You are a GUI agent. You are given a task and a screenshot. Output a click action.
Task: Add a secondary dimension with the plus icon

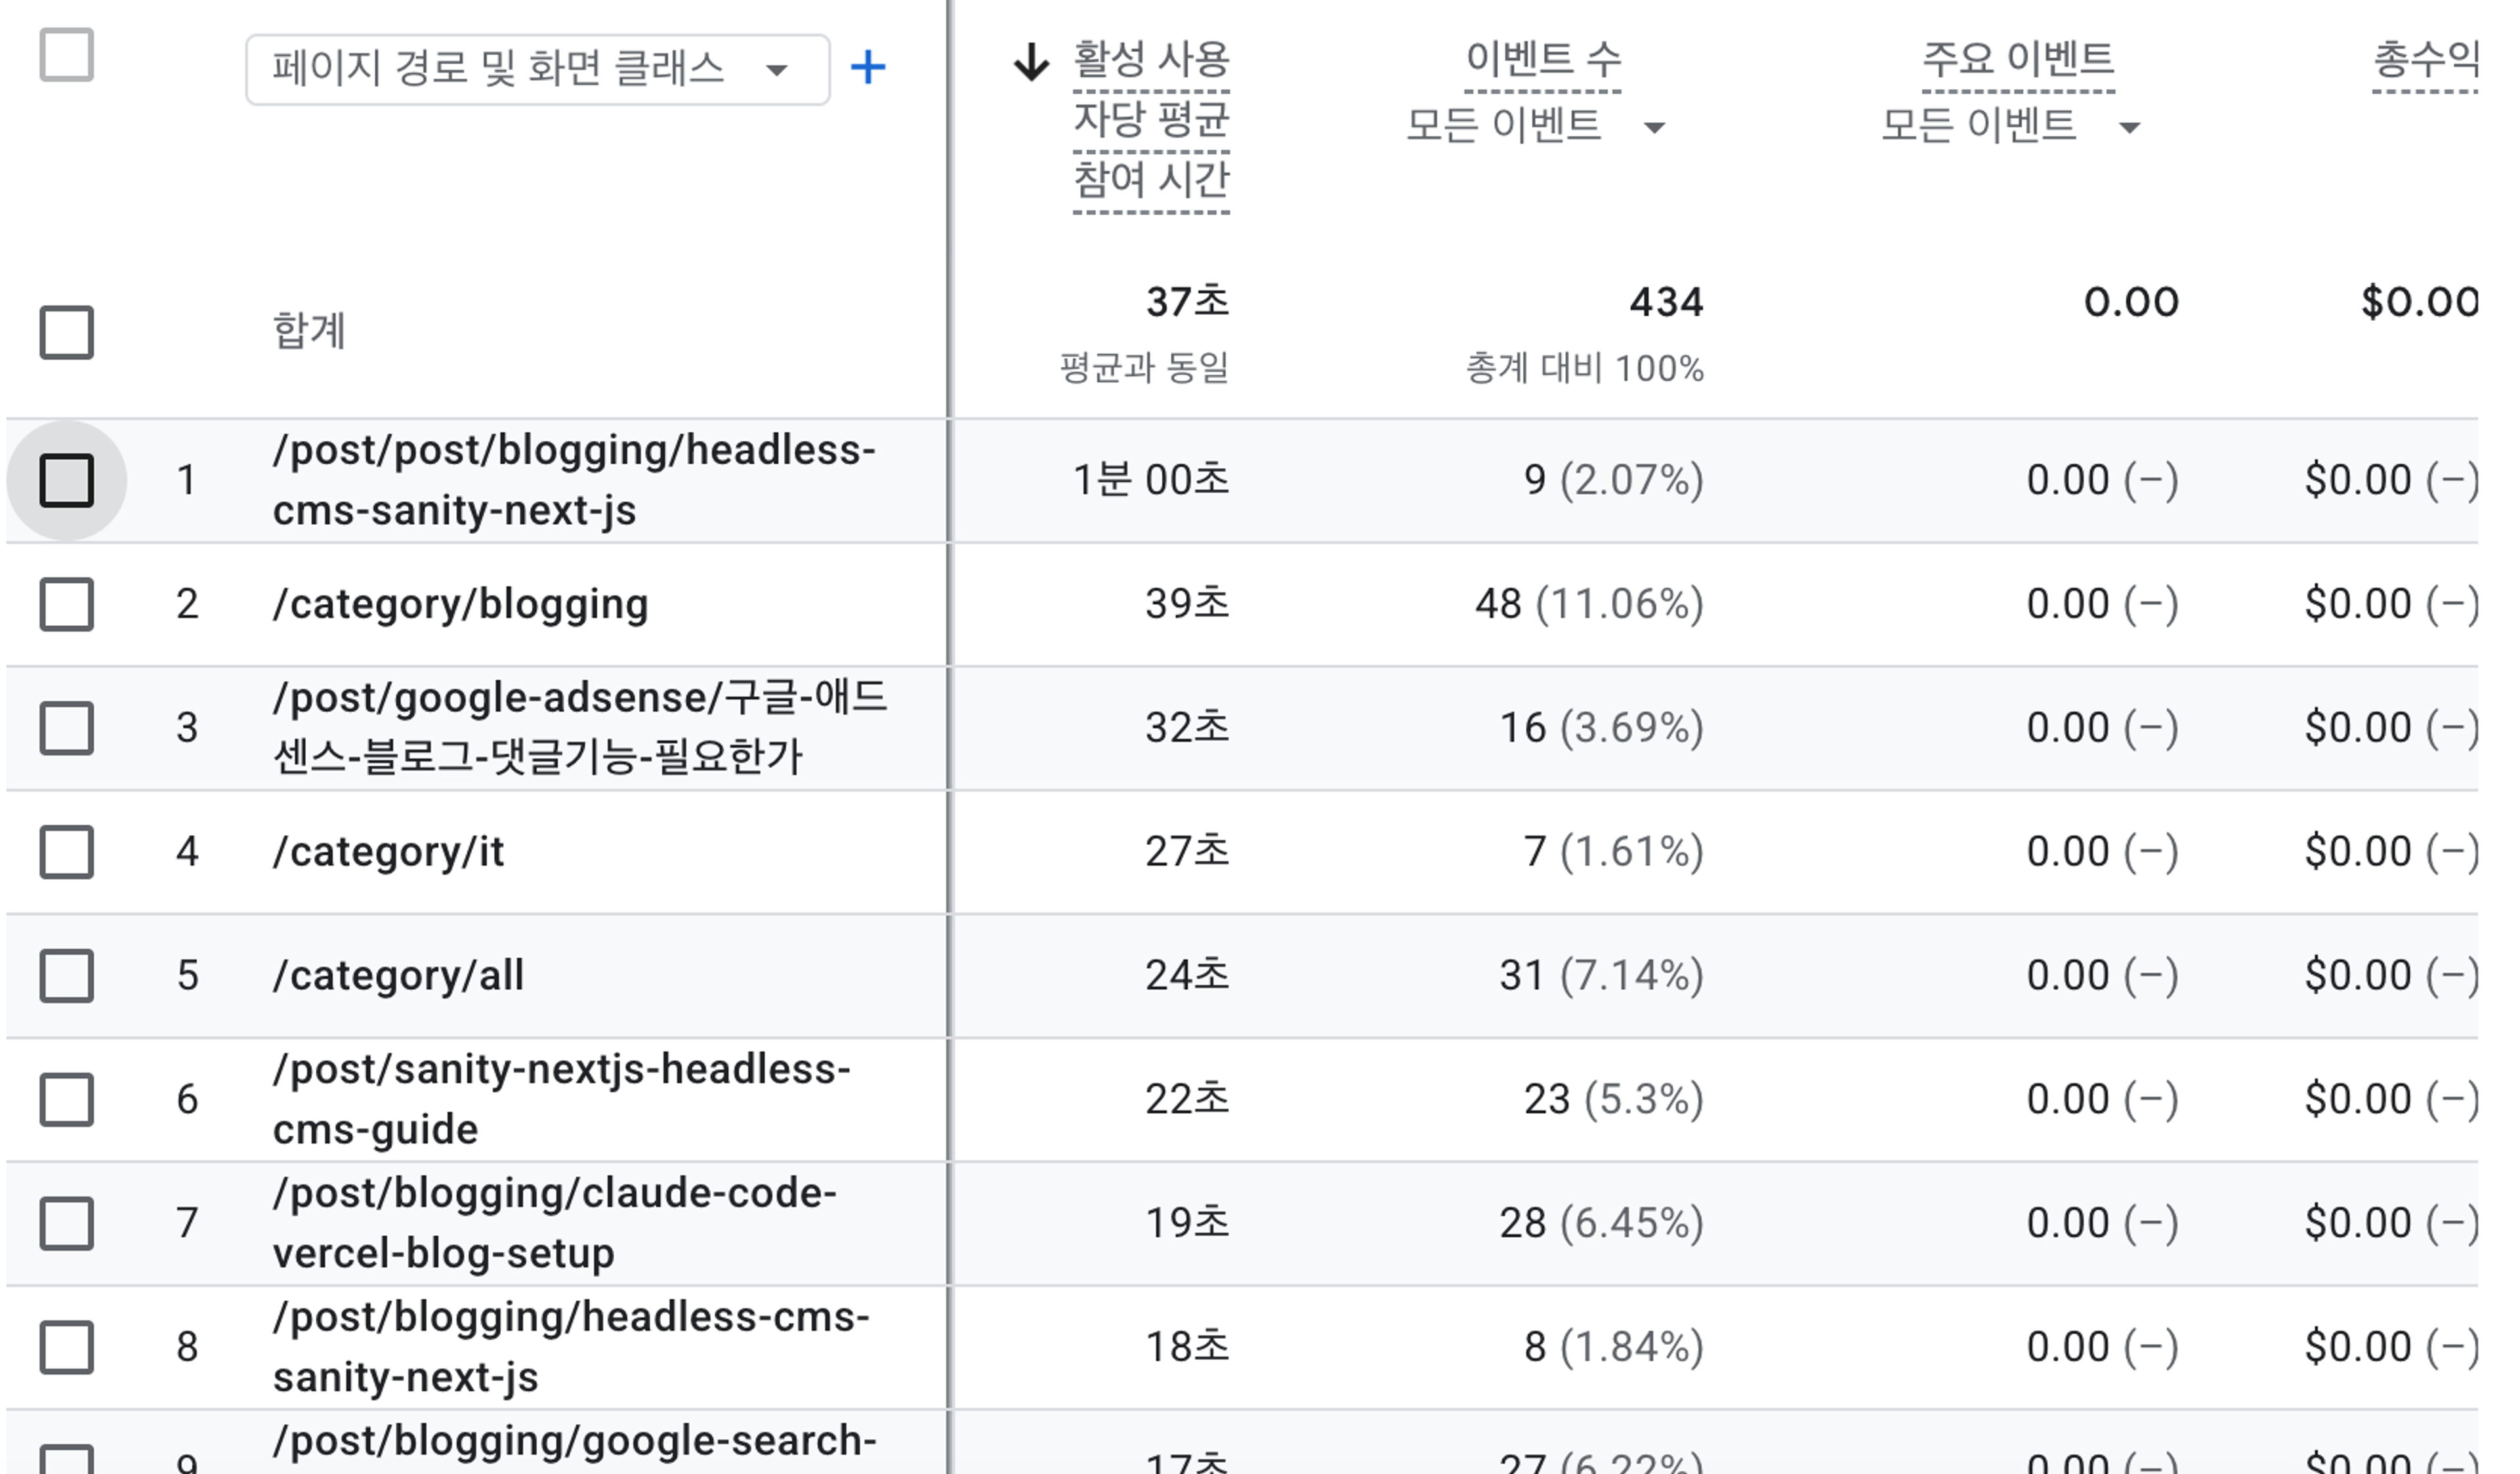pos(867,68)
